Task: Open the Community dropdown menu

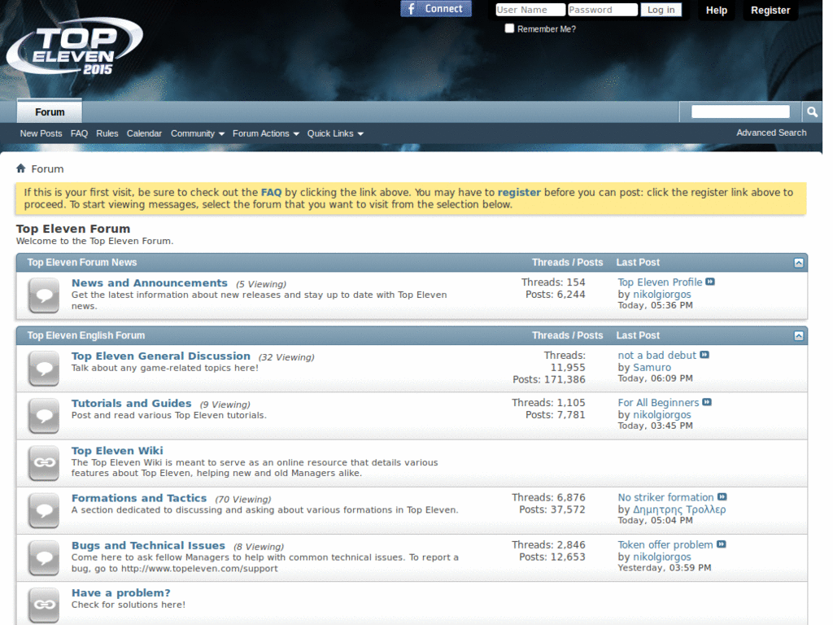Action: pyautogui.click(x=198, y=133)
